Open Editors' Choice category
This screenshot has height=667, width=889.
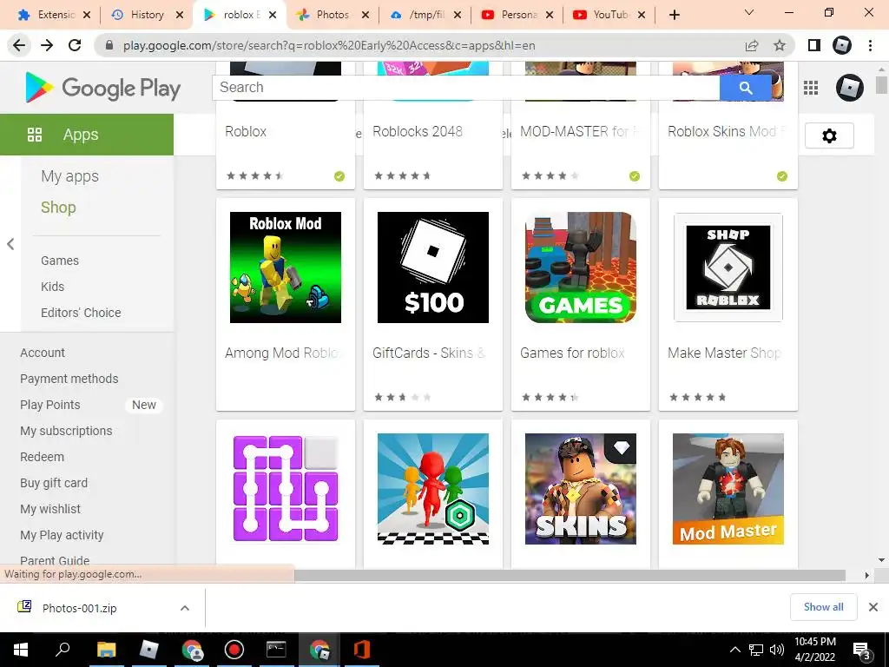click(x=81, y=313)
